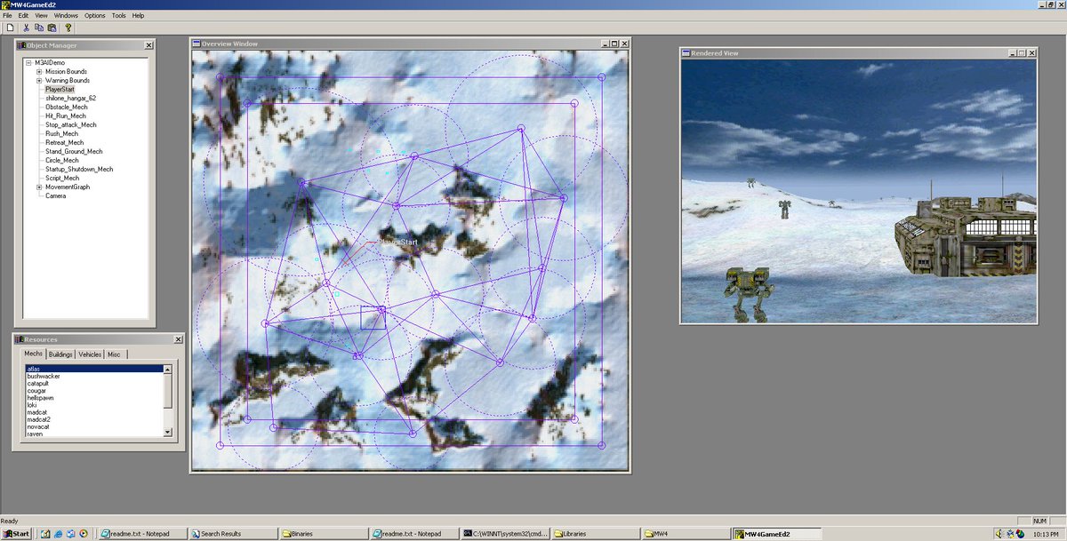1067x541 pixels.
Task: Select Script_Mech tree item
Action: click(x=62, y=178)
